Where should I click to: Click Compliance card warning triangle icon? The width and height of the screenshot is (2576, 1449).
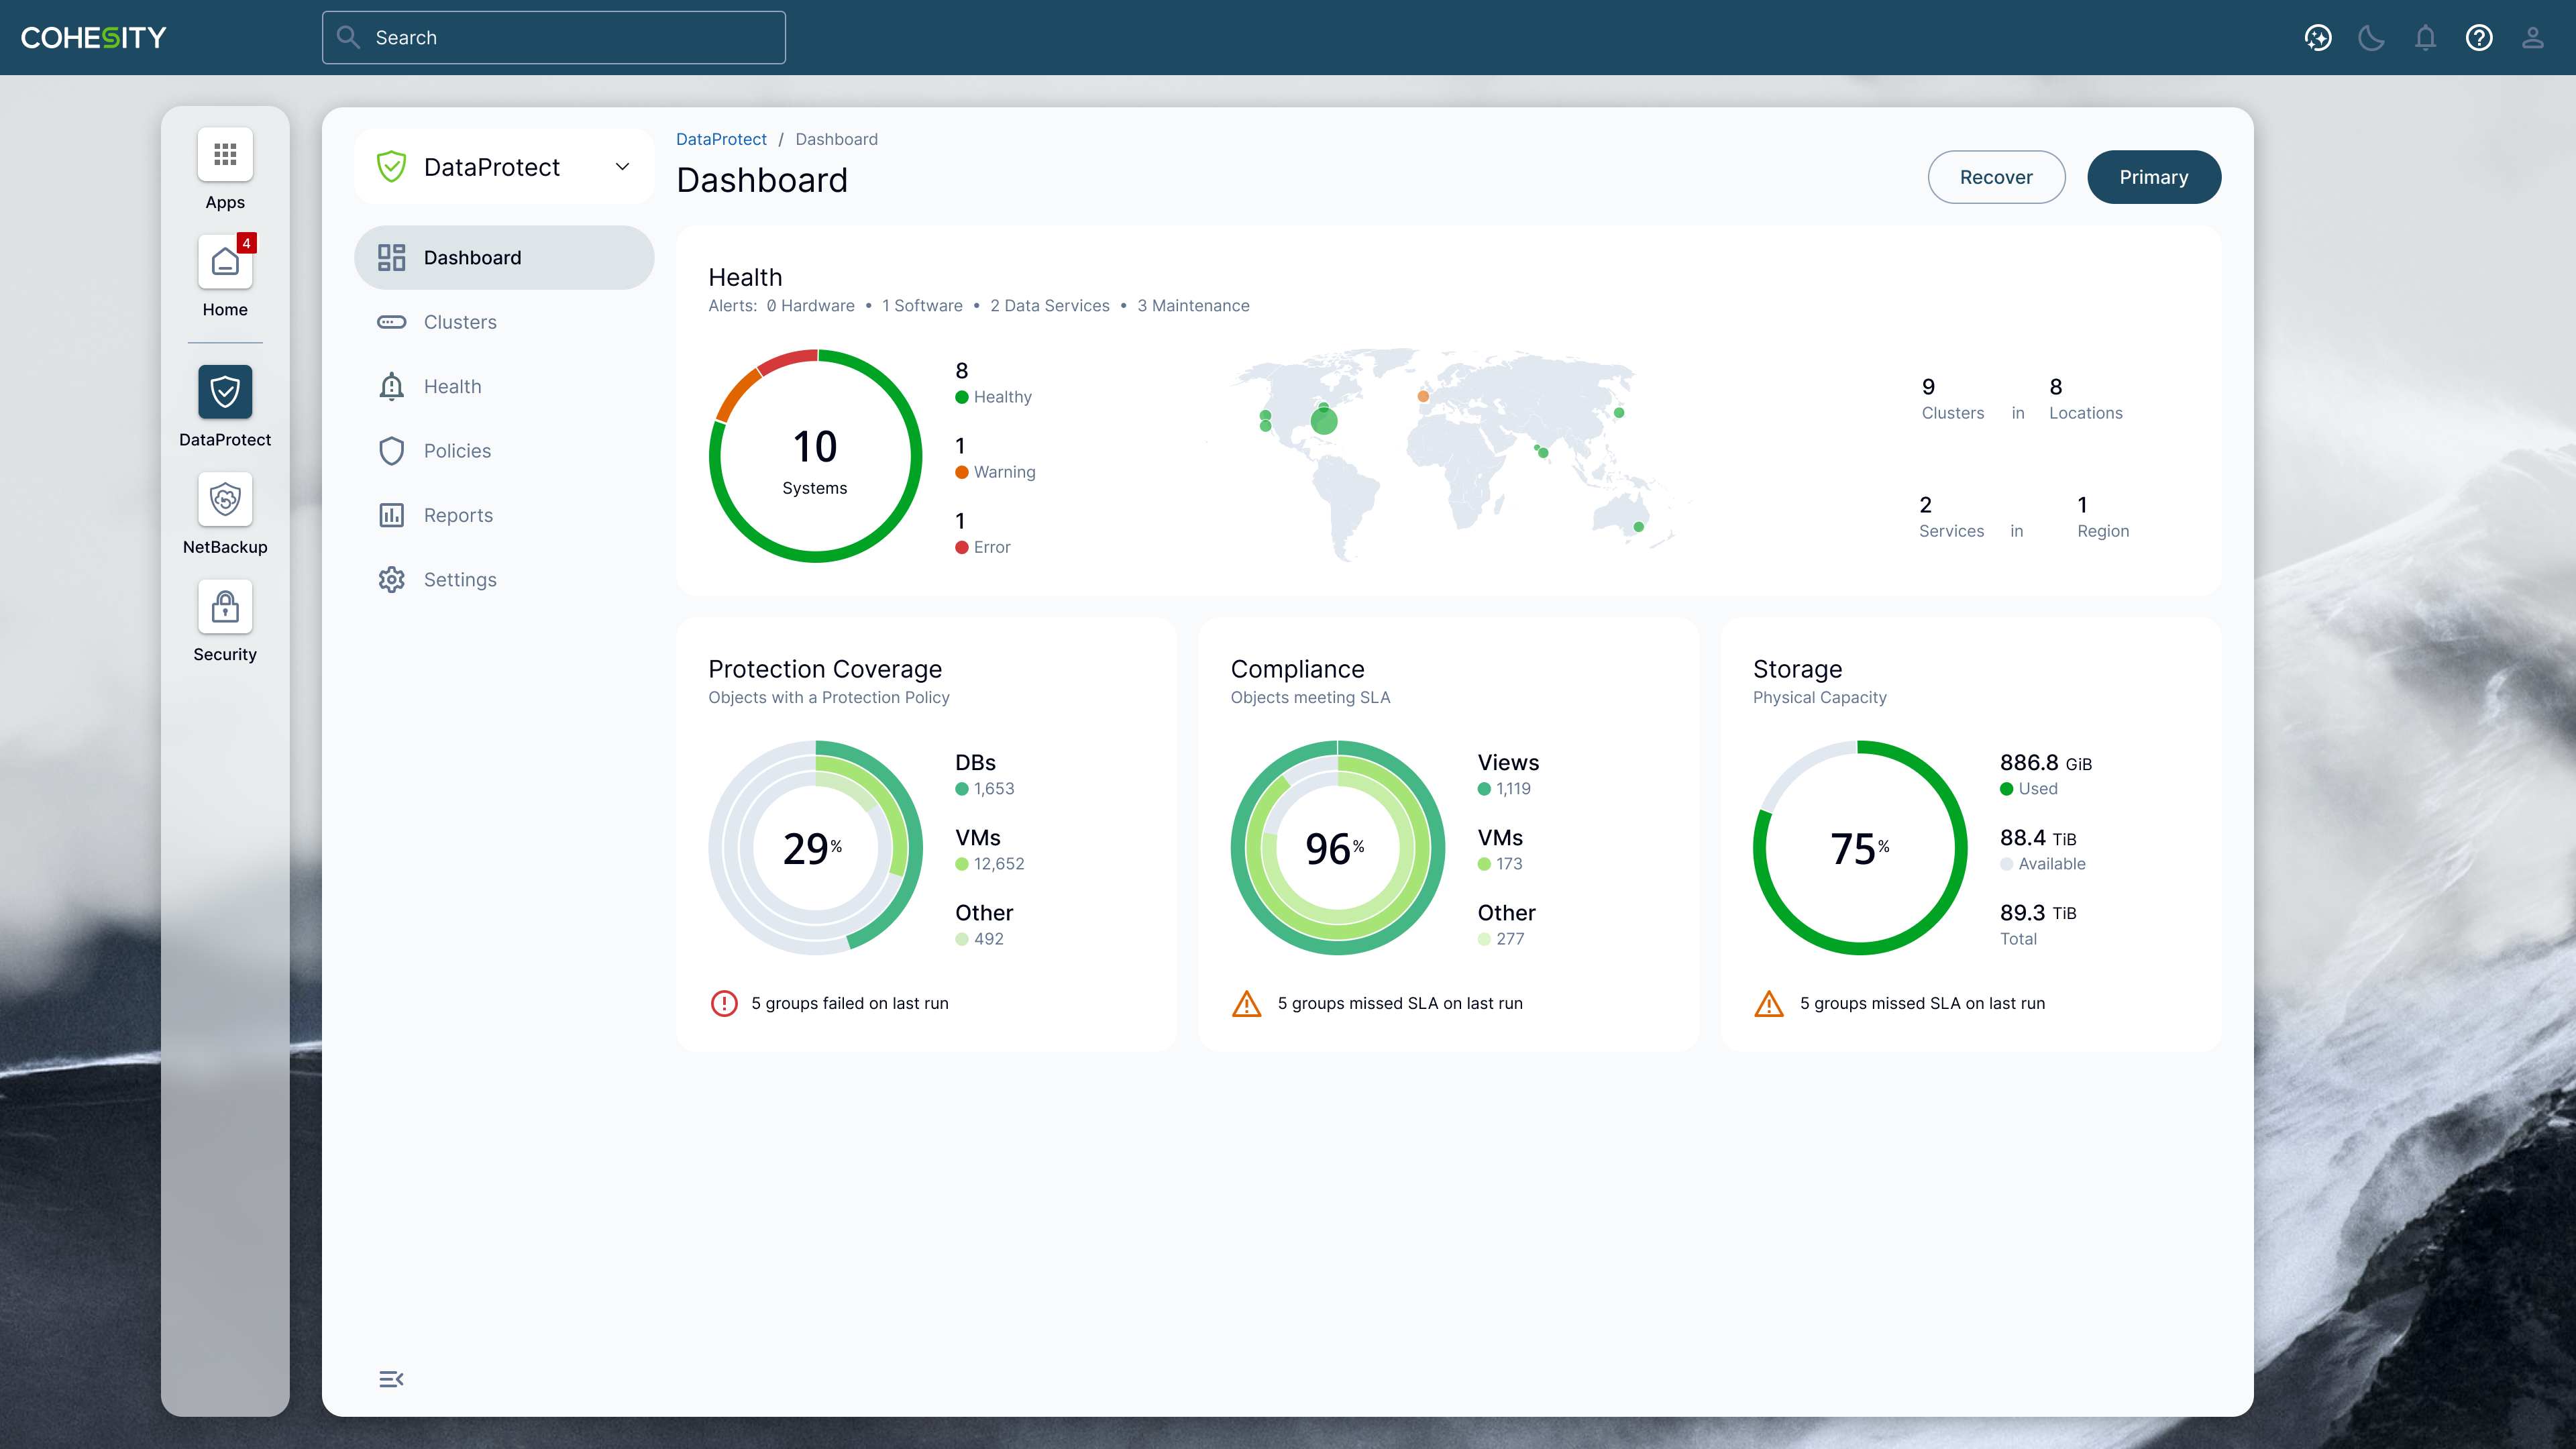point(1246,1003)
